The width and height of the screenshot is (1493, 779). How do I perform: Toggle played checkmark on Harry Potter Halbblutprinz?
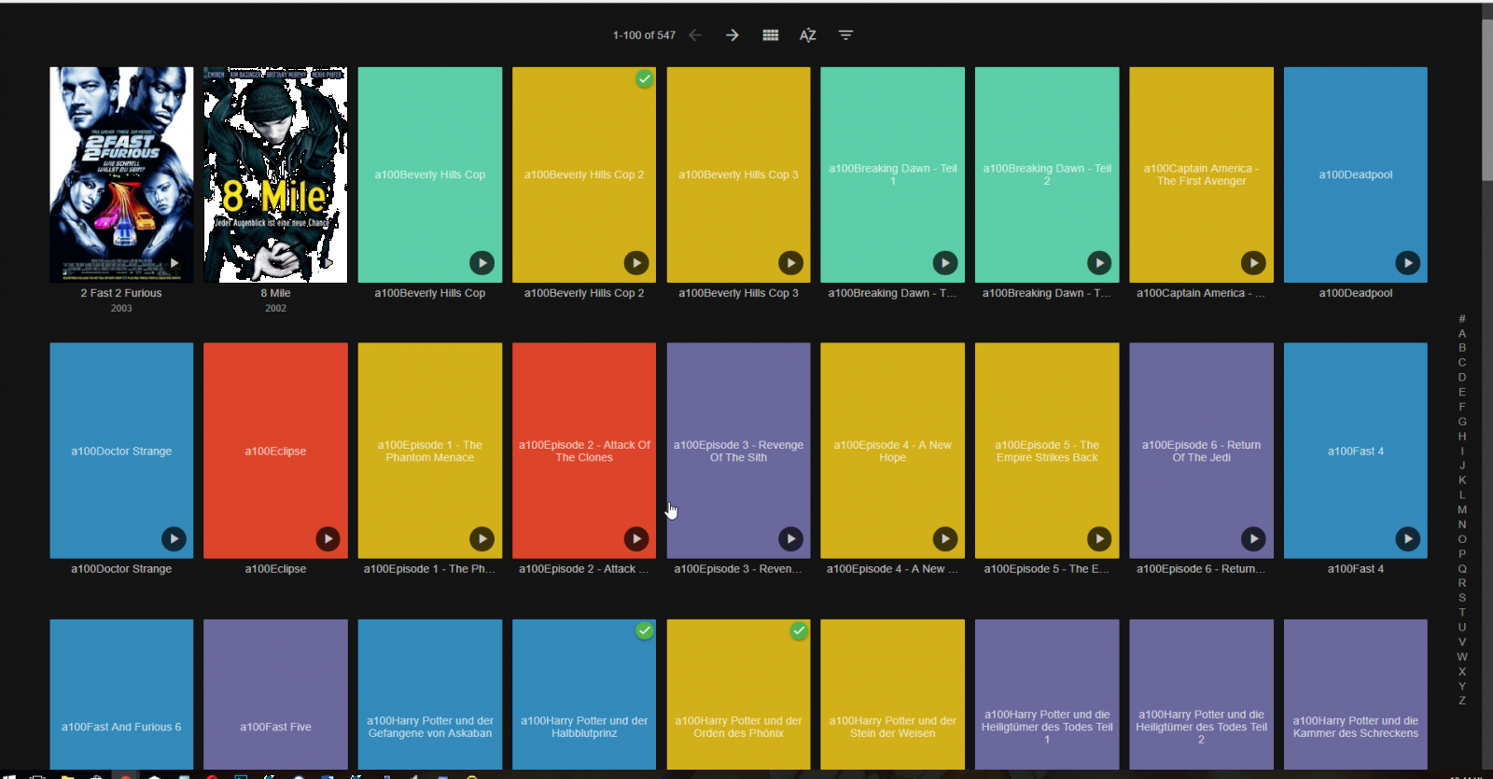(x=644, y=632)
